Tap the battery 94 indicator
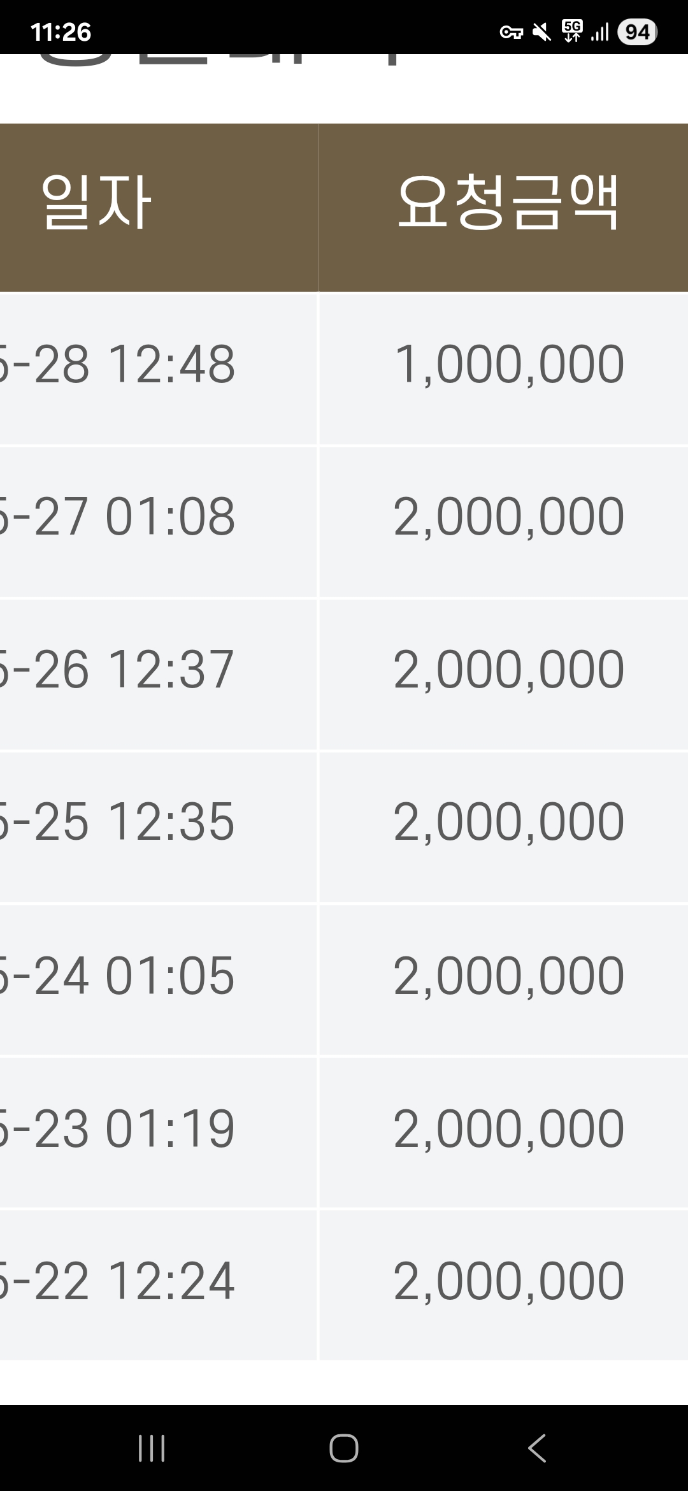The image size is (688, 1491). click(637, 32)
